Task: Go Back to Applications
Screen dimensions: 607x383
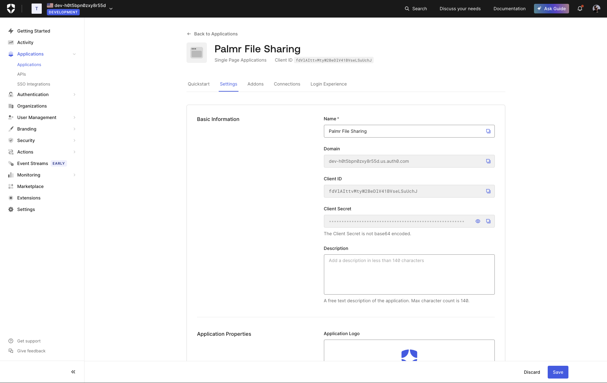Action: (x=212, y=34)
